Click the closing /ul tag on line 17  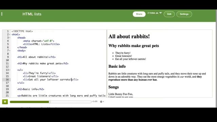[x=21, y=83]
